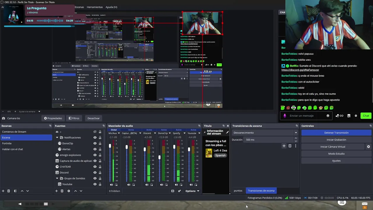This screenshot has height=210, width=373.
Task: Mute the Youtube audio channel
Action: (x=191, y=185)
